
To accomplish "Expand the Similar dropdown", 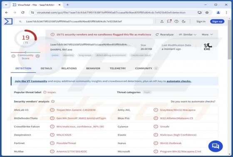I will pos(187,34).
